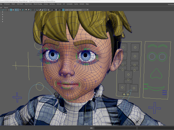Open the Mesh Display menu
The width and height of the screenshot is (174, 130).
pos(38,4)
